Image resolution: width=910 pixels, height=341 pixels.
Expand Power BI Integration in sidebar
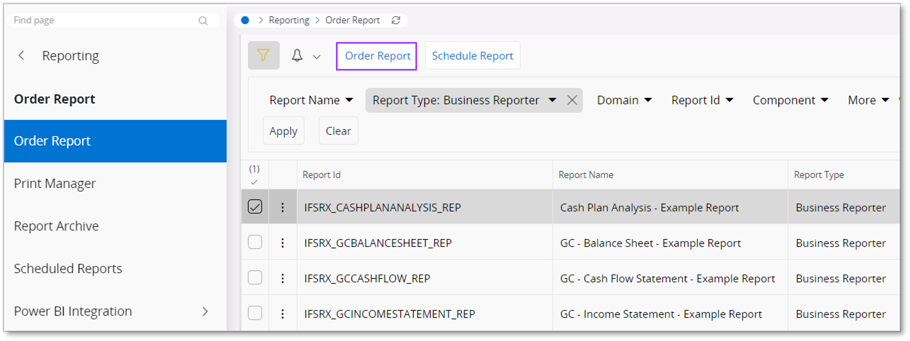click(x=206, y=311)
